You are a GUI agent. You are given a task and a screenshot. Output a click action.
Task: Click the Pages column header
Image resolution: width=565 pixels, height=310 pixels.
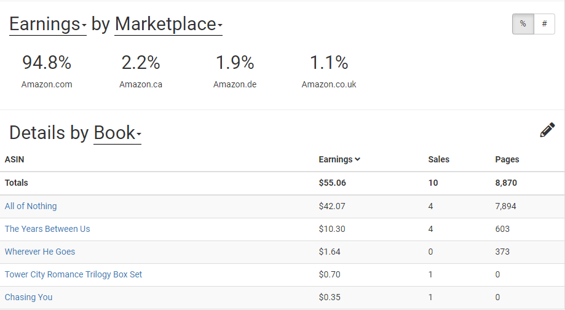(x=507, y=159)
